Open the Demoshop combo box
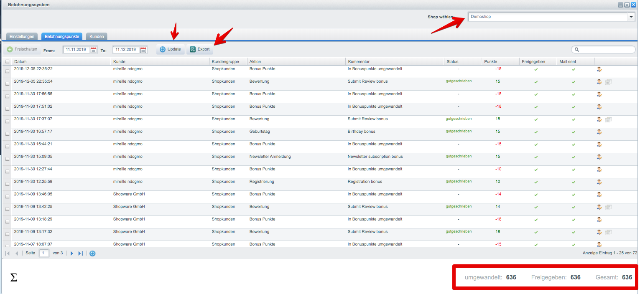Image resolution: width=640 pixels, height=294 pixels. tap(548, 17)
